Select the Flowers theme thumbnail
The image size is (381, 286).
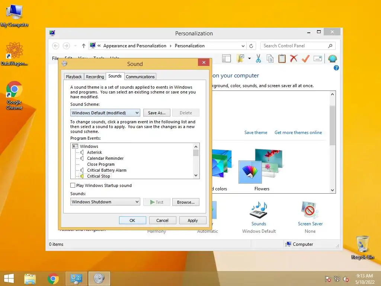262,166
